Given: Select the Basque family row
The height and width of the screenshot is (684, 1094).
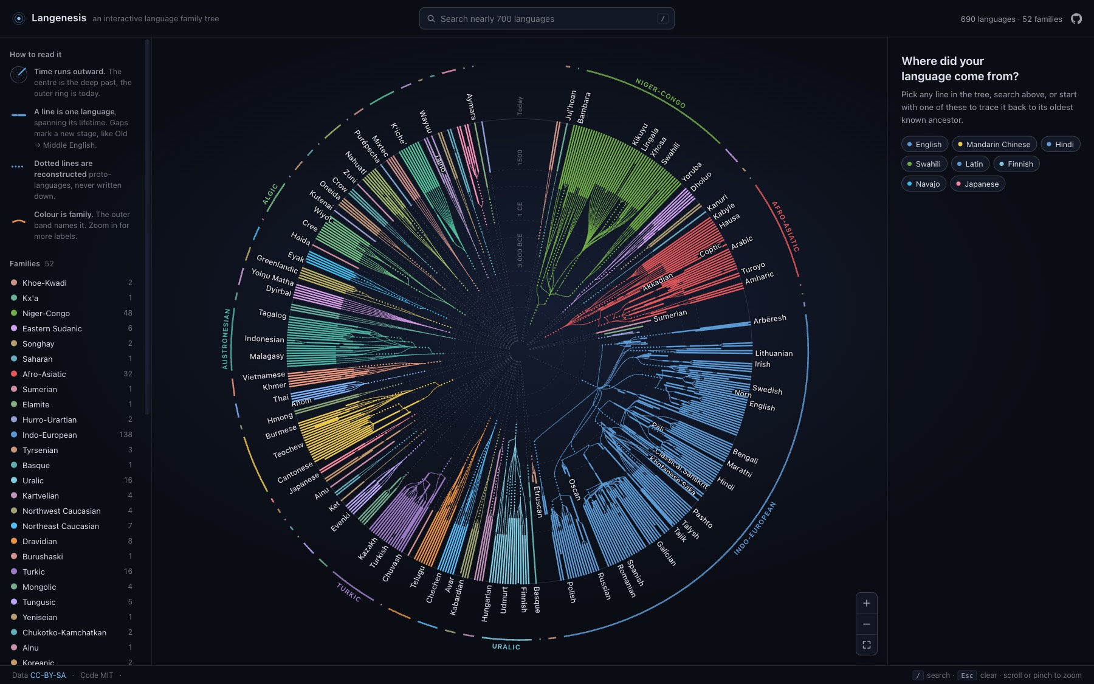Looking at the screenshot, I should click(72, 465).
